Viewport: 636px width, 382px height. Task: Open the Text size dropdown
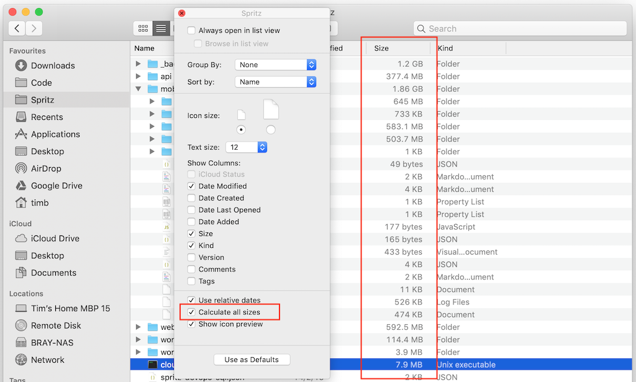tap(246, 147)
